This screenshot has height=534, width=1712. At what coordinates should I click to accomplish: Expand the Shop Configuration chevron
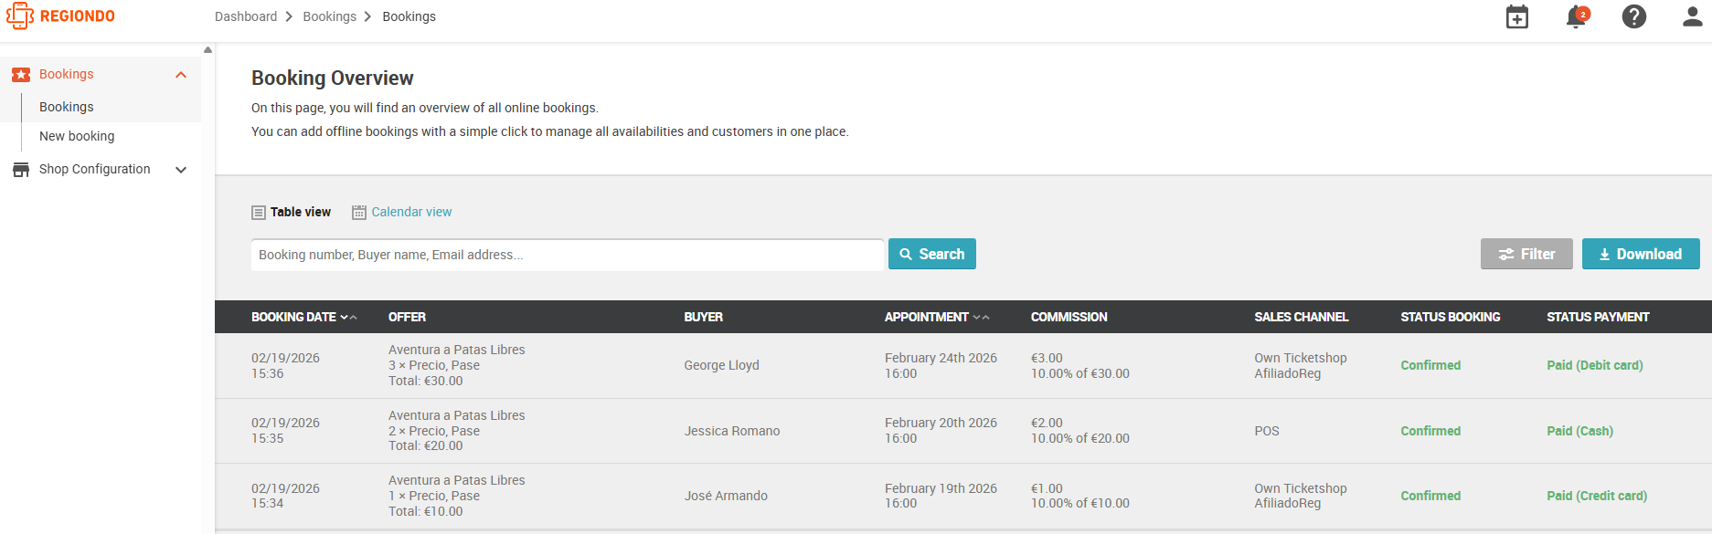(181, 170)
